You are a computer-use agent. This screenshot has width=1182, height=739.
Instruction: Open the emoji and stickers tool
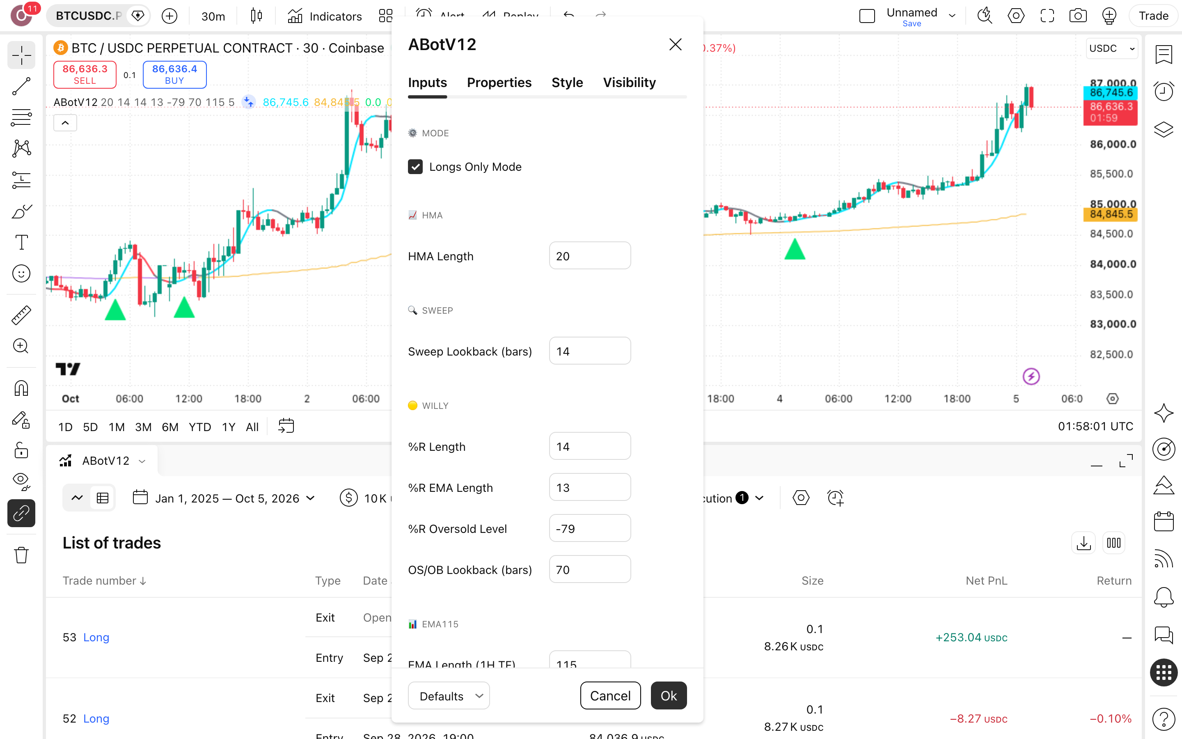(x=21, y=274)
